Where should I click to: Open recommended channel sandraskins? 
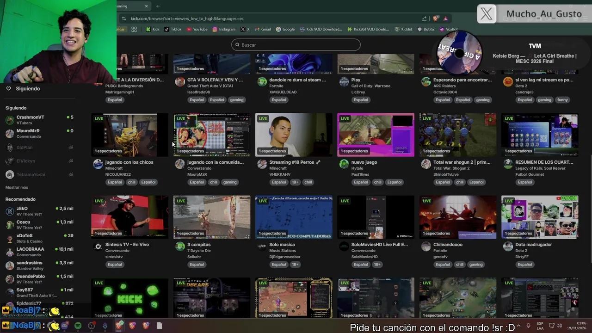pos(39,265)
